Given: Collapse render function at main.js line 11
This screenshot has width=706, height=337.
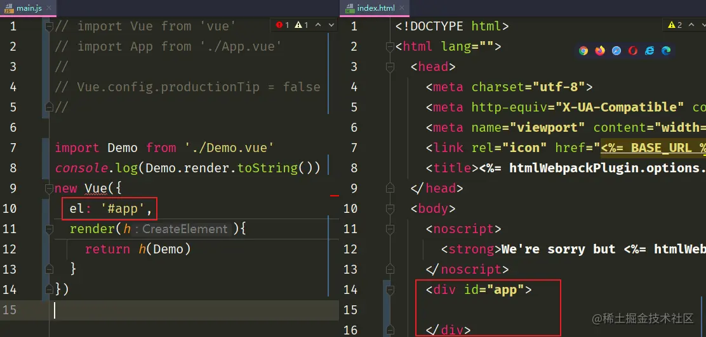Looking at the screenshot, I should coord(49,229).
